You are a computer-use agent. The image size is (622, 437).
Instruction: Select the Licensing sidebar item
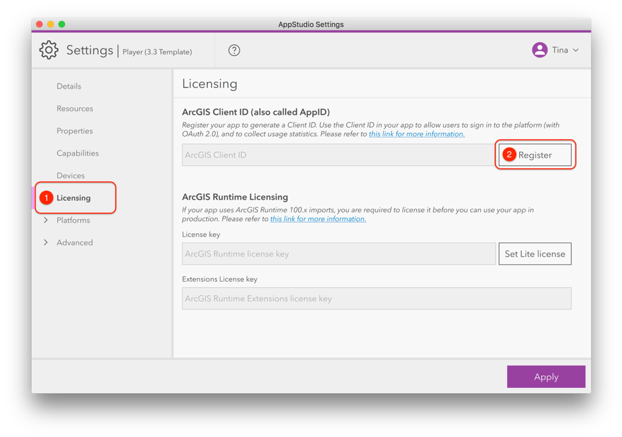[x=73, y=198]
